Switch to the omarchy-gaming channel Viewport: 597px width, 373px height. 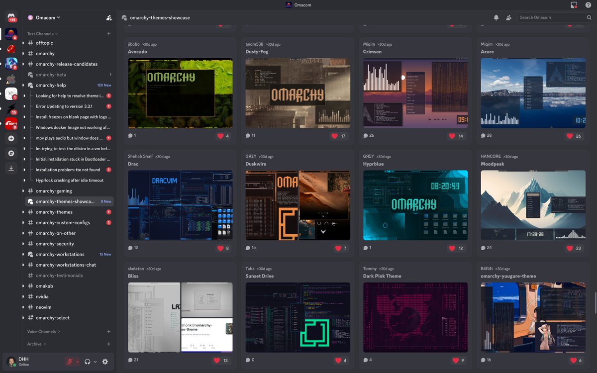55,190
